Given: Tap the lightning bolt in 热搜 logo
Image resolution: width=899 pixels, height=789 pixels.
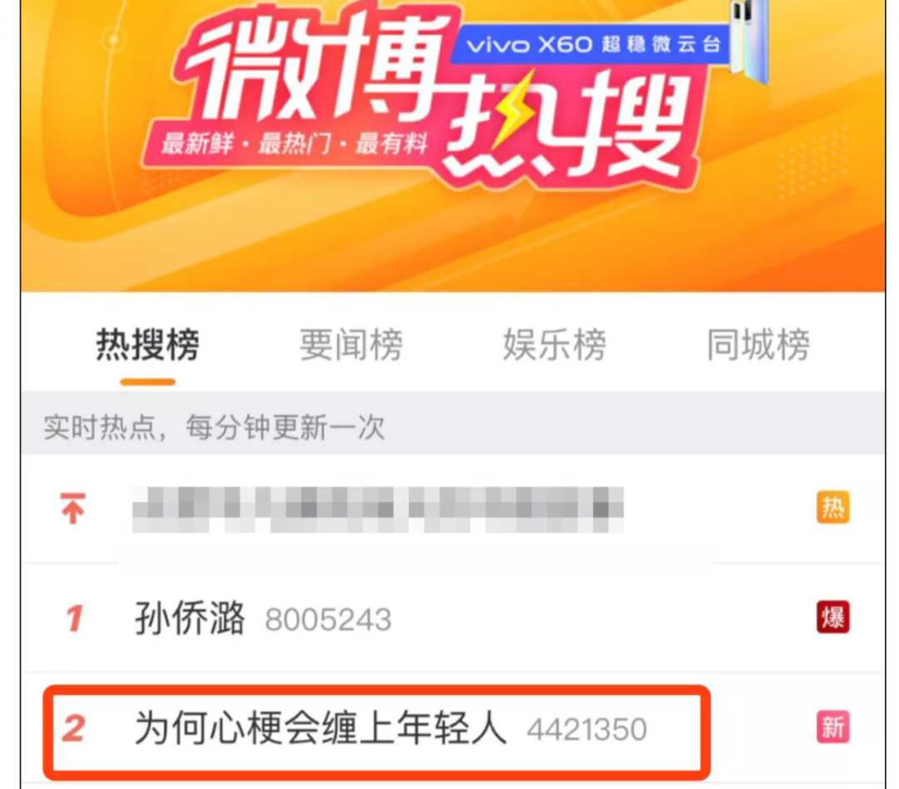Looking at the screenshot, I should pos(514,109).
